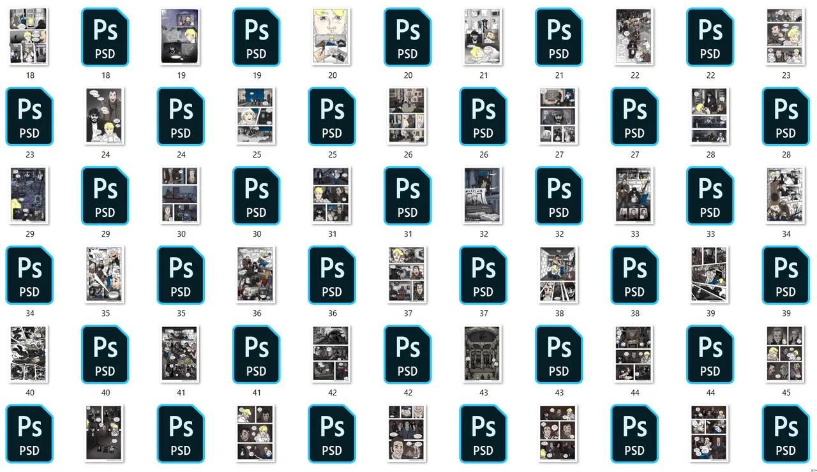
Task: Click the comic image thumbnail labeled 19
Action: click(181, 37)
